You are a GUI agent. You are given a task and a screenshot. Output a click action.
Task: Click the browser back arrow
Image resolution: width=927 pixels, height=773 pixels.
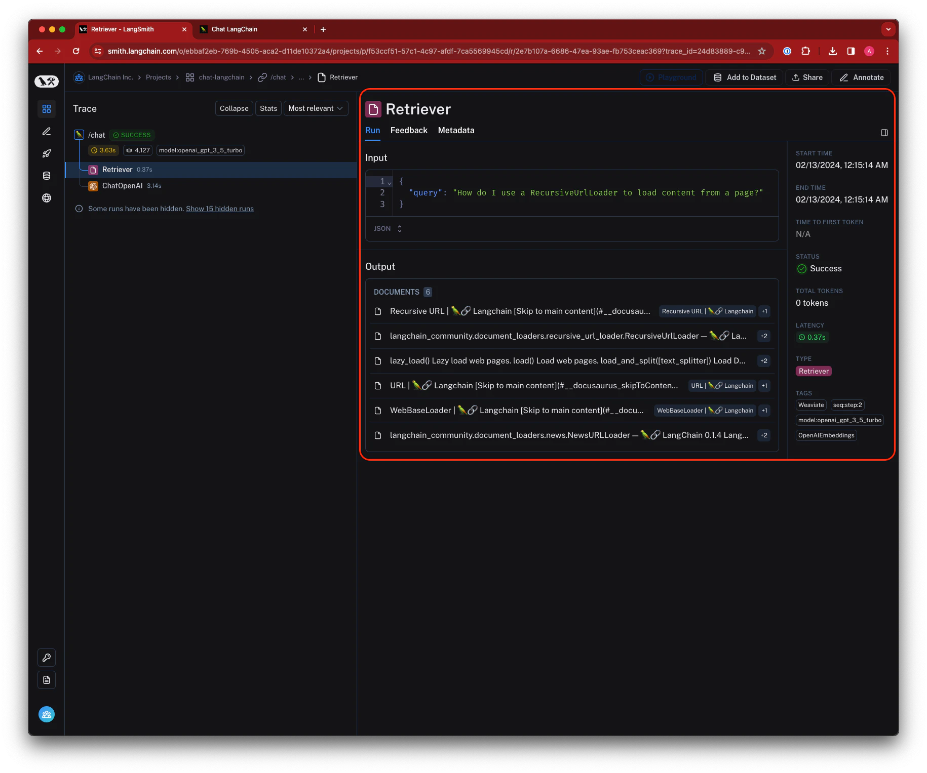(x=40, y=51)
